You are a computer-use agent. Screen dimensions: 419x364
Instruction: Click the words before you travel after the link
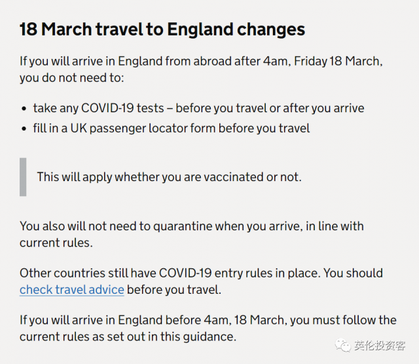click(x=174, y=290)
